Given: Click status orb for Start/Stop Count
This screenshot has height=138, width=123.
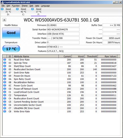Looking at the screenshot, I should (5, 66).
